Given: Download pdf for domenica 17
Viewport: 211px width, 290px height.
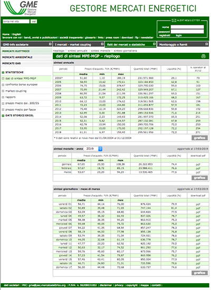Looking at the screenshot, I should 198,267.
